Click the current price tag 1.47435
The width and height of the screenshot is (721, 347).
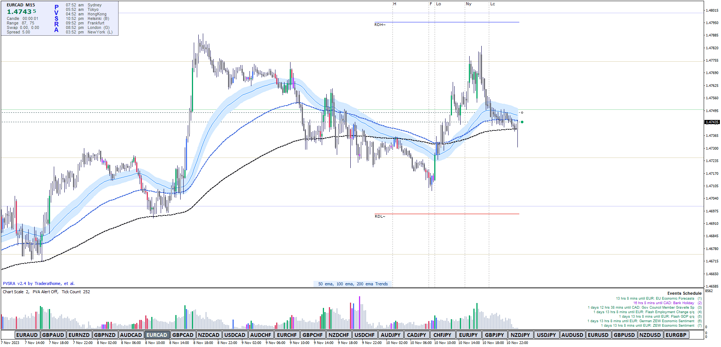(x=712, y=122)
